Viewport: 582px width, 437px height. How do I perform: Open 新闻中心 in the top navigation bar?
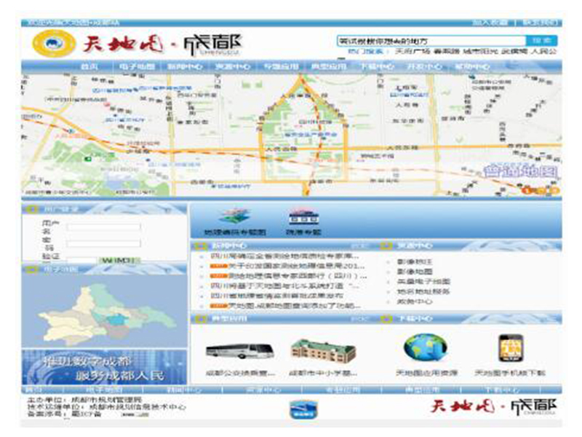[x=185, y=67]
